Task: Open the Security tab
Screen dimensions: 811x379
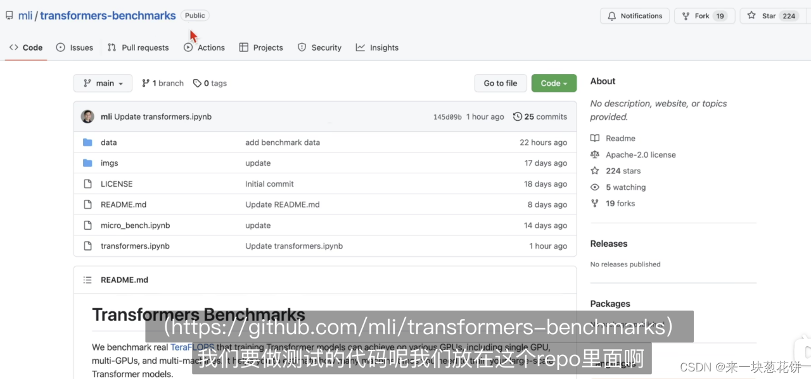Action: [319, 47]
